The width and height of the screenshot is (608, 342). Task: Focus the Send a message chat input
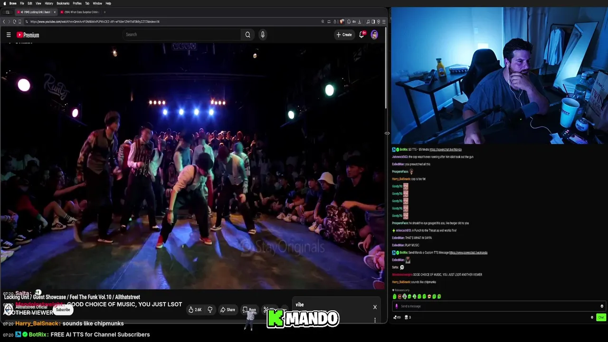[x=497, y=306]
